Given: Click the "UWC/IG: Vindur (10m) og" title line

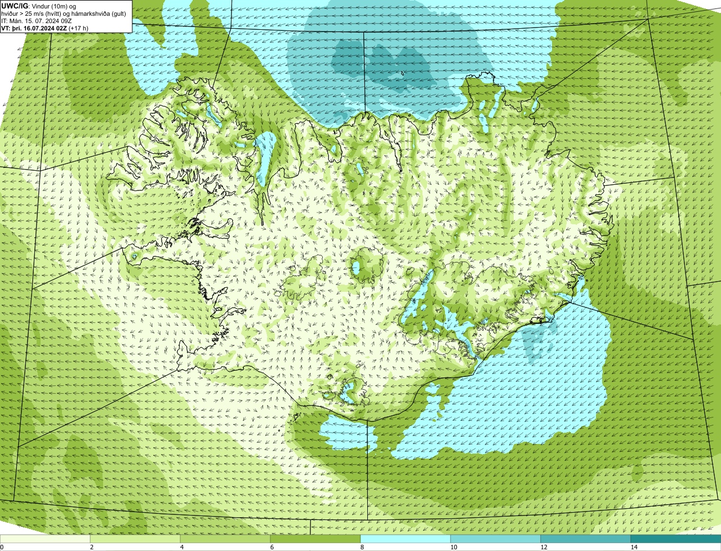Looking at the screenshot, I should coord(38,6).
